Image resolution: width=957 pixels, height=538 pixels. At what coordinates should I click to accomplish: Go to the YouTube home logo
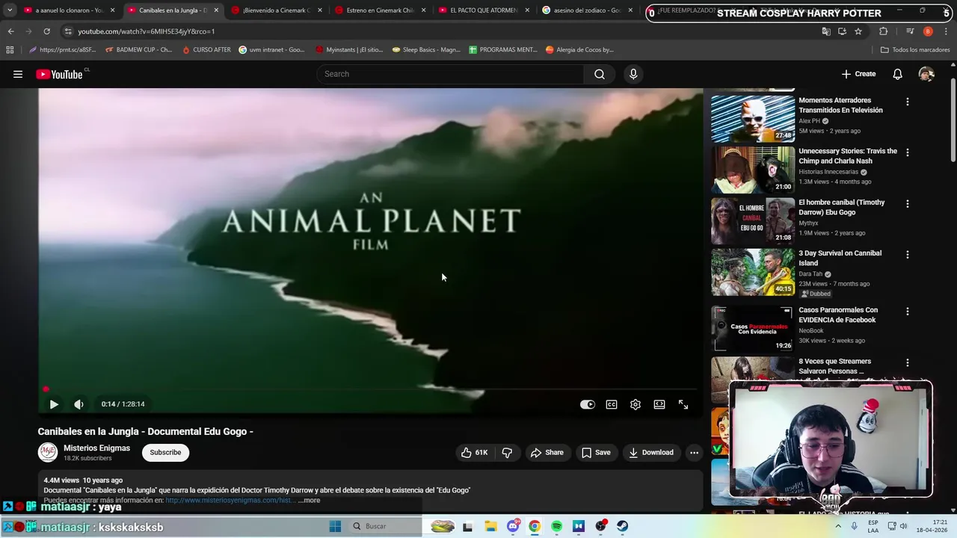[x=59, y=74]
